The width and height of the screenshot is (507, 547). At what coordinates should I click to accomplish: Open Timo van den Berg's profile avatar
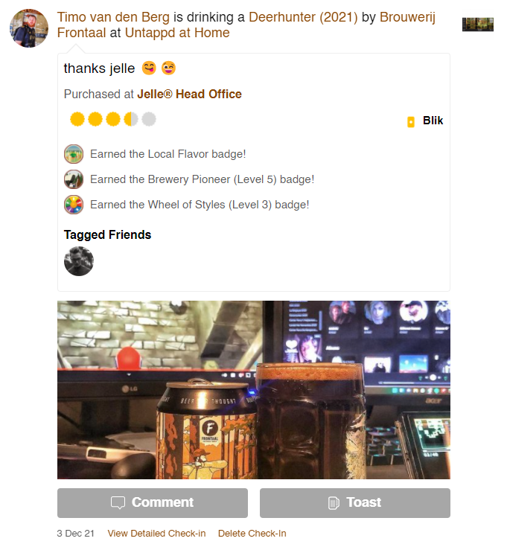tap(29, 28)
